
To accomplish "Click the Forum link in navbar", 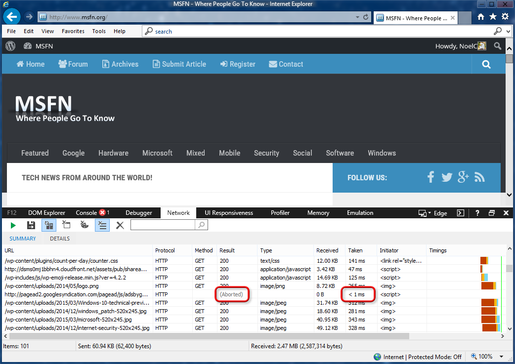I will click(x=73, y=64).
